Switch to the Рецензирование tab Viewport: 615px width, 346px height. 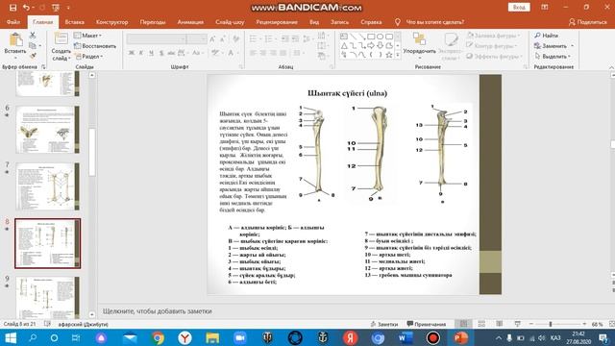pyautogui.click(x=277, y=22)
